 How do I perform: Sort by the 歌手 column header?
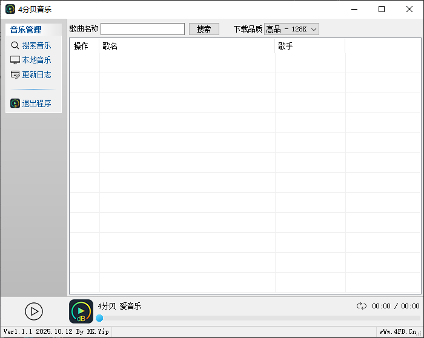pyautogui.click(x=285, y=46)
